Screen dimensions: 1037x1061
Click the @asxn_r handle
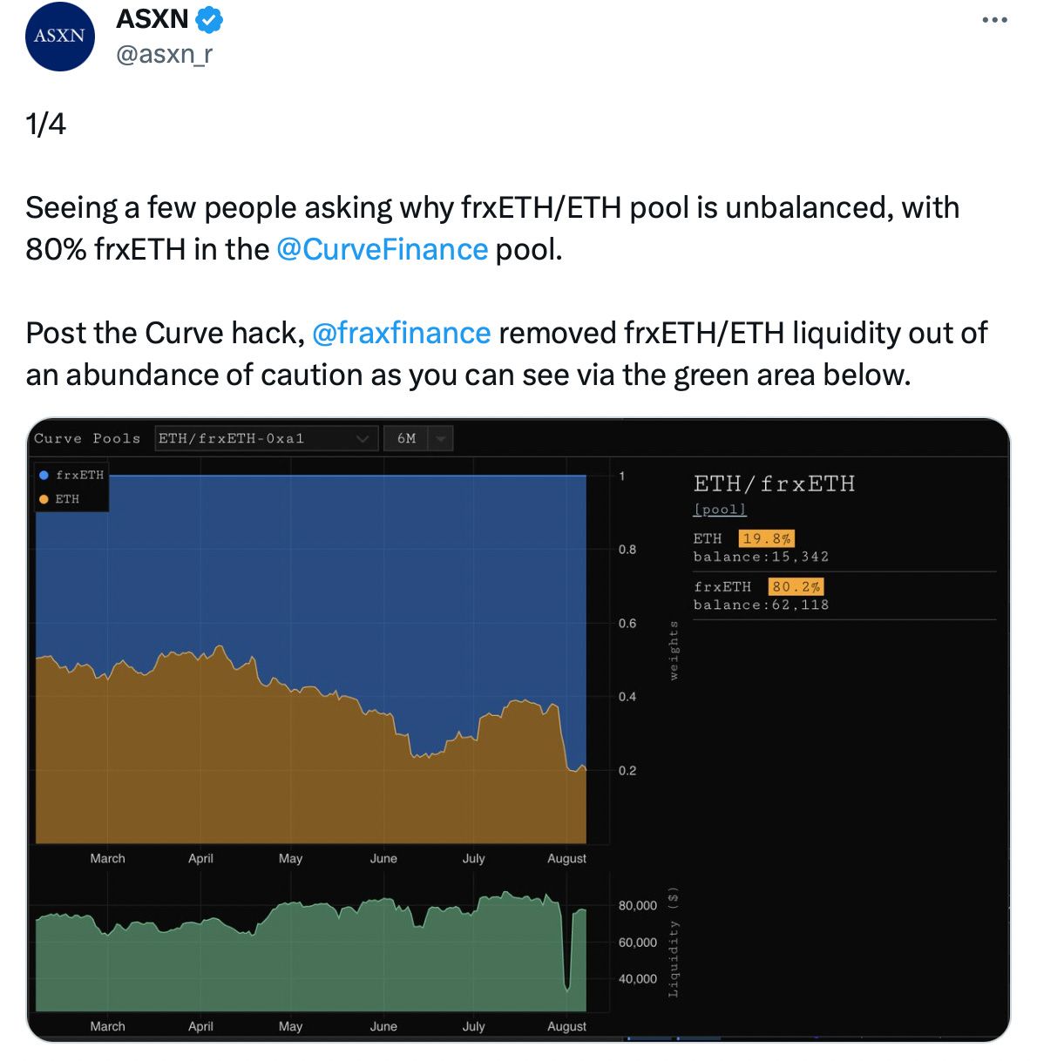click(164, 54)
